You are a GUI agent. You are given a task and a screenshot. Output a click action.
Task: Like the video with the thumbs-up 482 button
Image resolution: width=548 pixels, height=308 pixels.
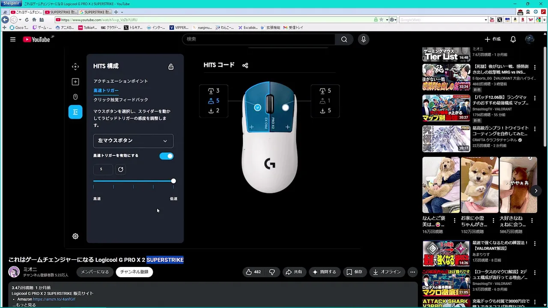(253, 272)
